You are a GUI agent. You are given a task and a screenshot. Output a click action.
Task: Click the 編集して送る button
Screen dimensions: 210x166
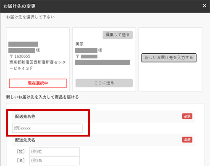(x=118, y=35)
